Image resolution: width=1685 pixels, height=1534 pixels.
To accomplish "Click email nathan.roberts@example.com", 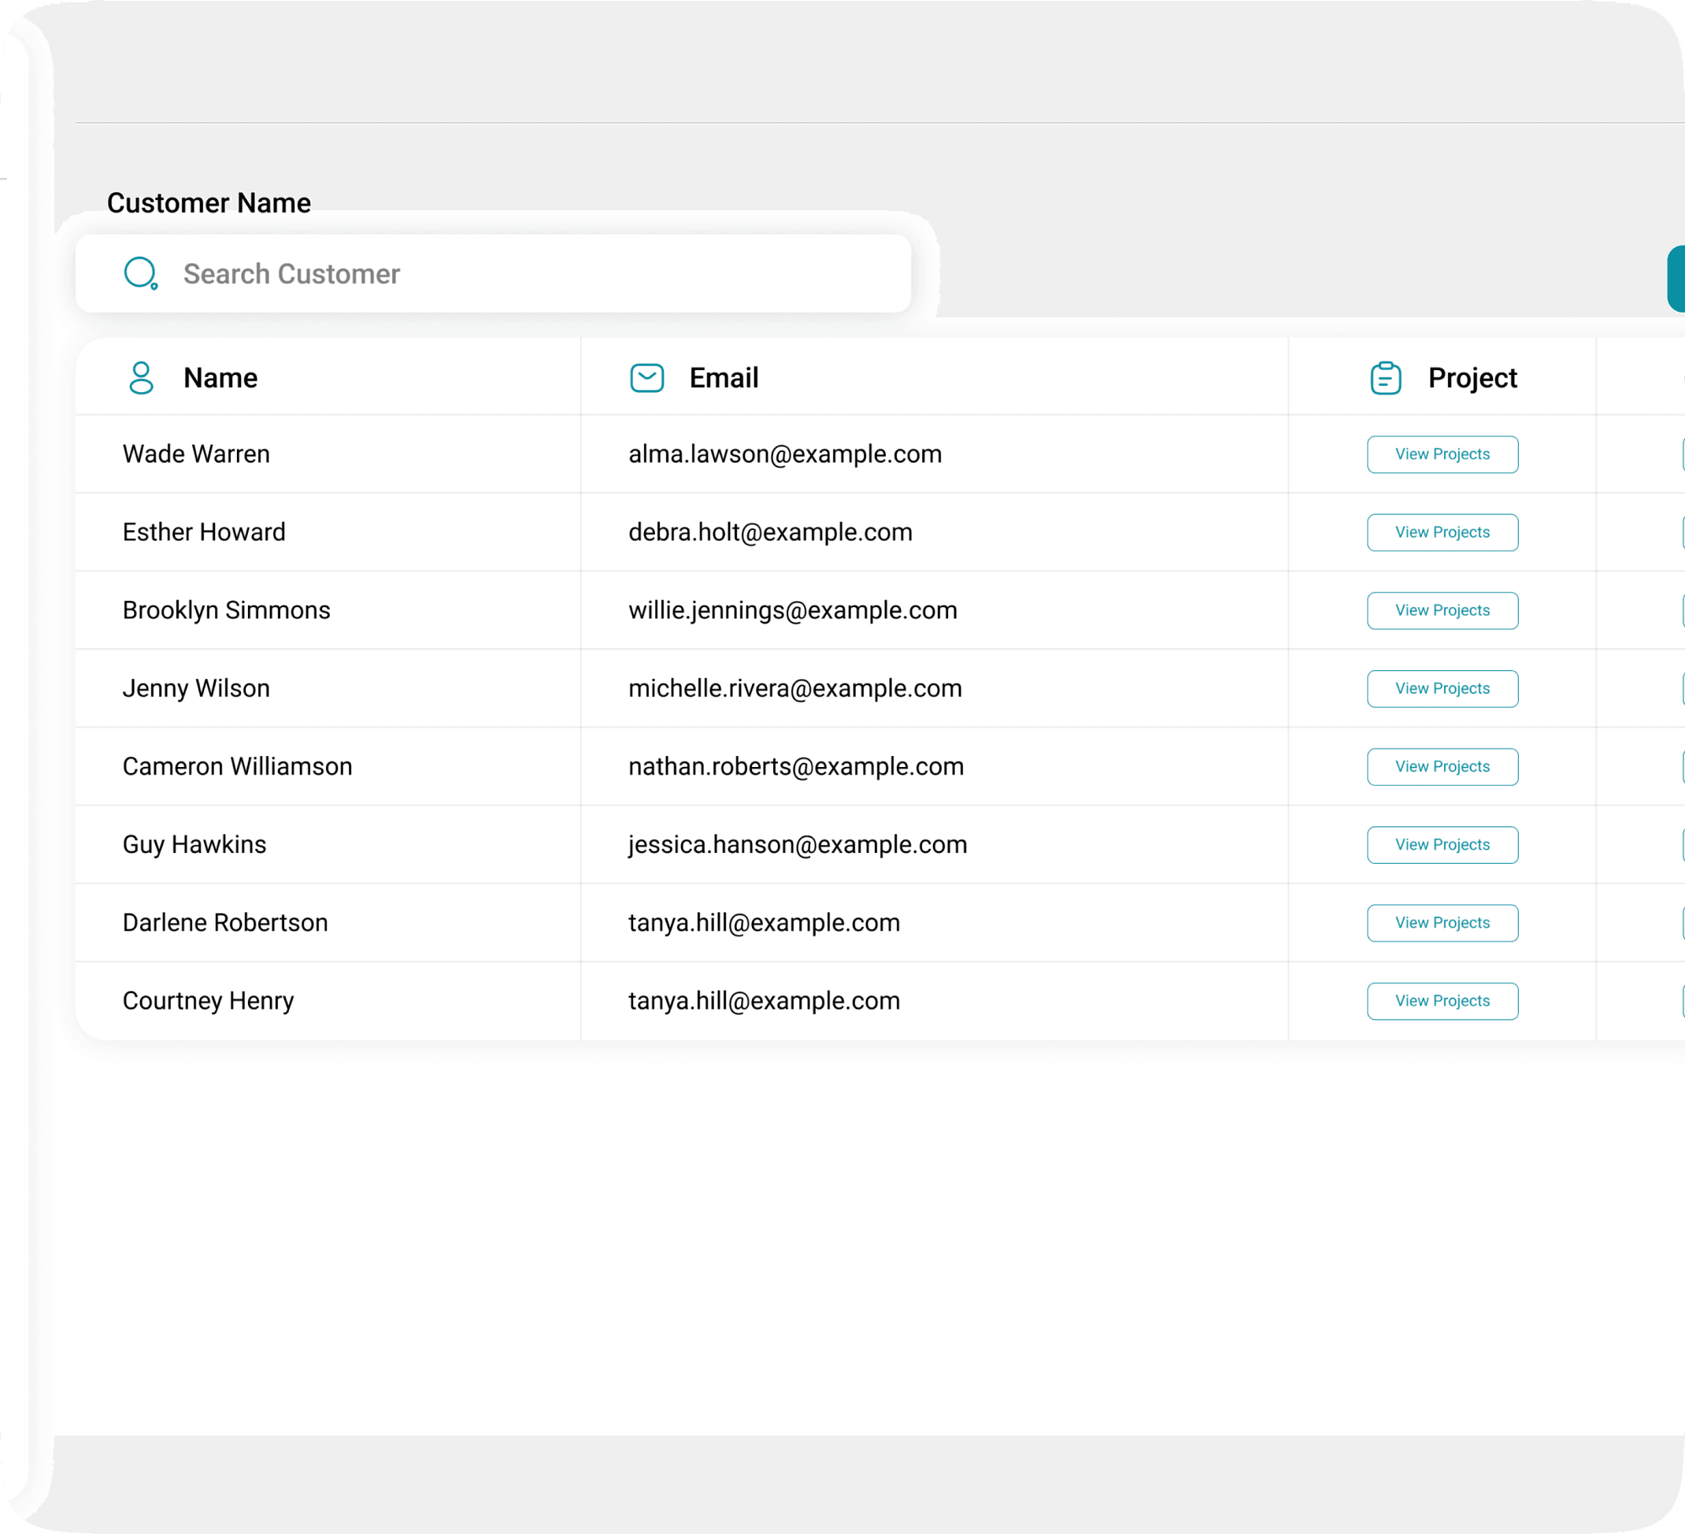I will [x=797, y=766].
